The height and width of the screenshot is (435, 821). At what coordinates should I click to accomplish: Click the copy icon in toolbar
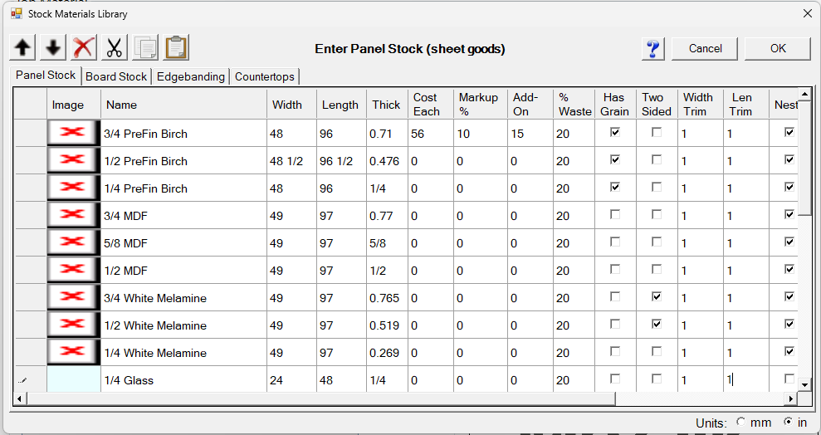pos(145,48)
